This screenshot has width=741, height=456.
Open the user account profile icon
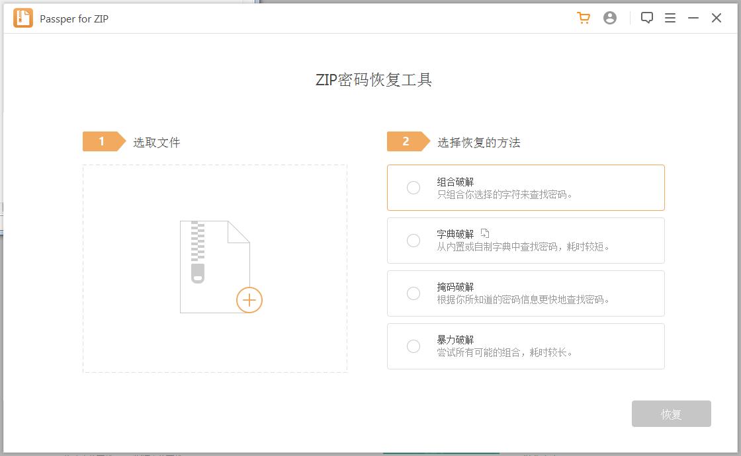tap(610, 19)
